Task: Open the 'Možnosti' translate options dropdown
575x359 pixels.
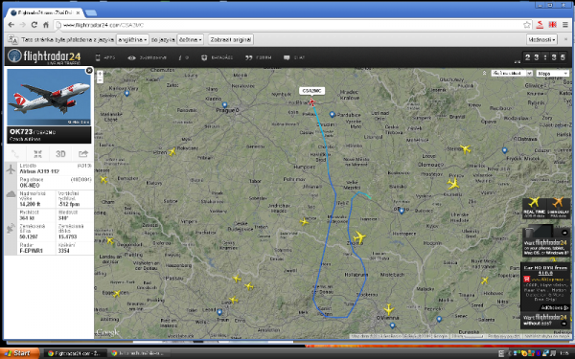Action: pyautogui.click(x=542, y=39)
